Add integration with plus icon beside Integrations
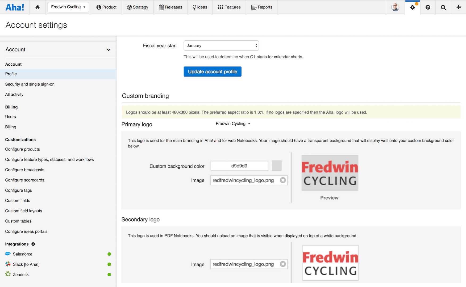 (33, 244)
